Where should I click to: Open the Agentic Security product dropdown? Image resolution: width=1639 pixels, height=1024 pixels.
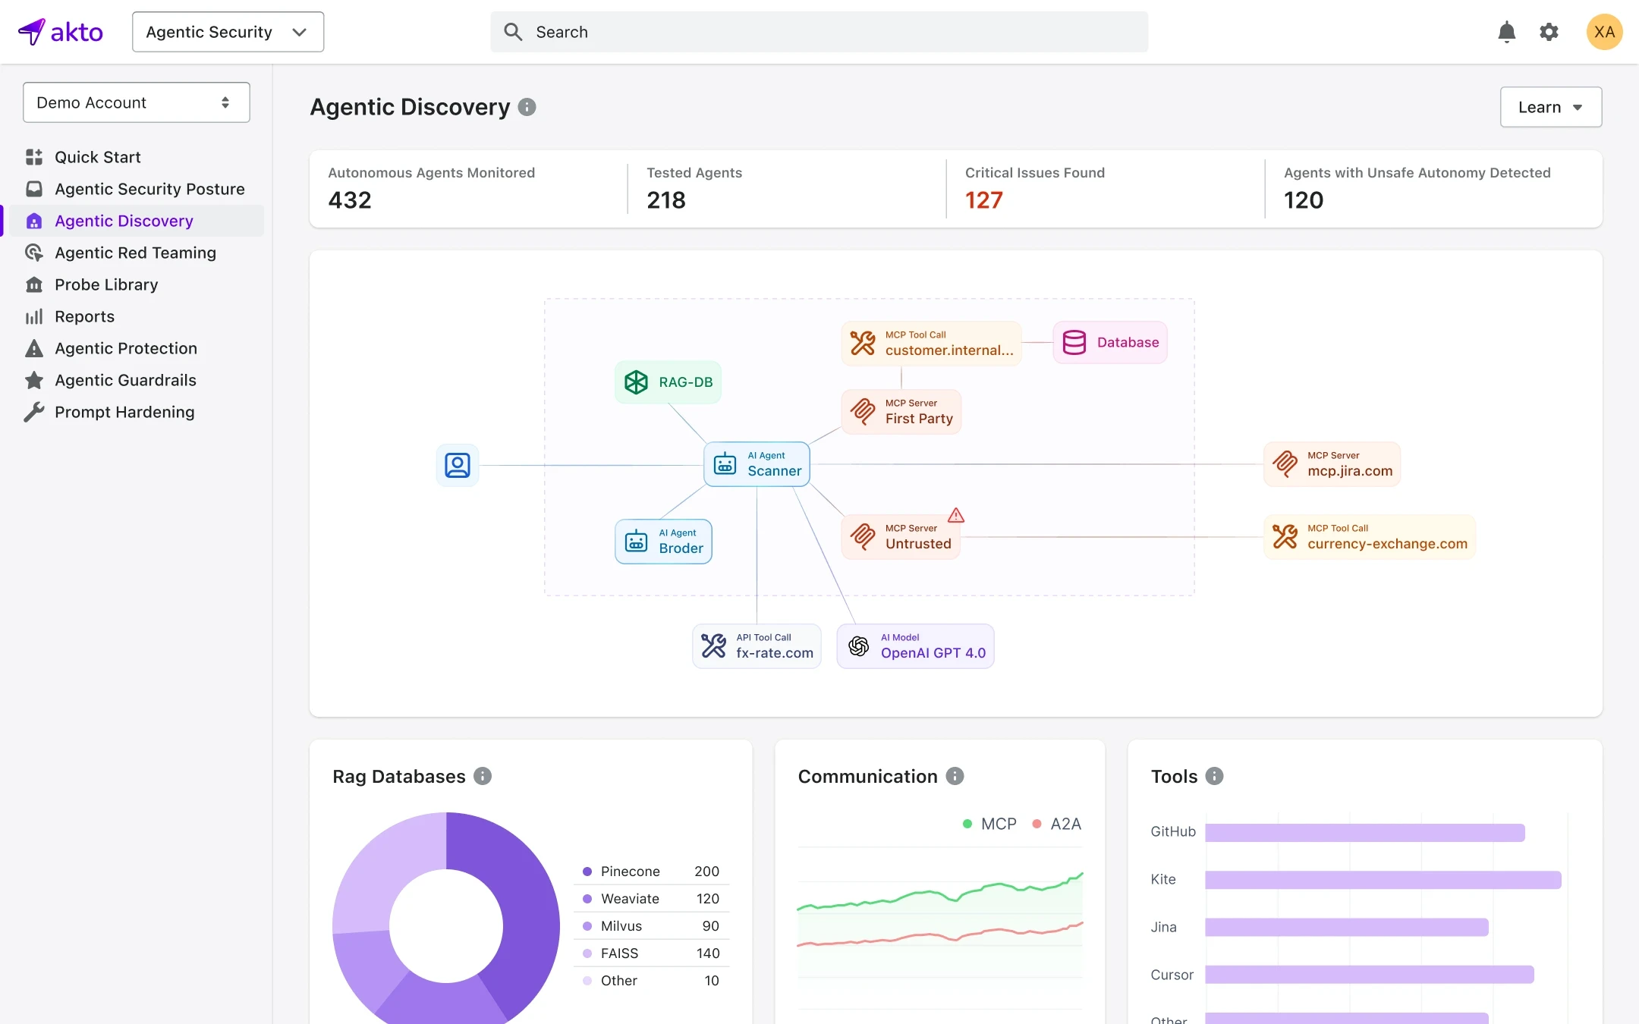(x=228, y=32)
